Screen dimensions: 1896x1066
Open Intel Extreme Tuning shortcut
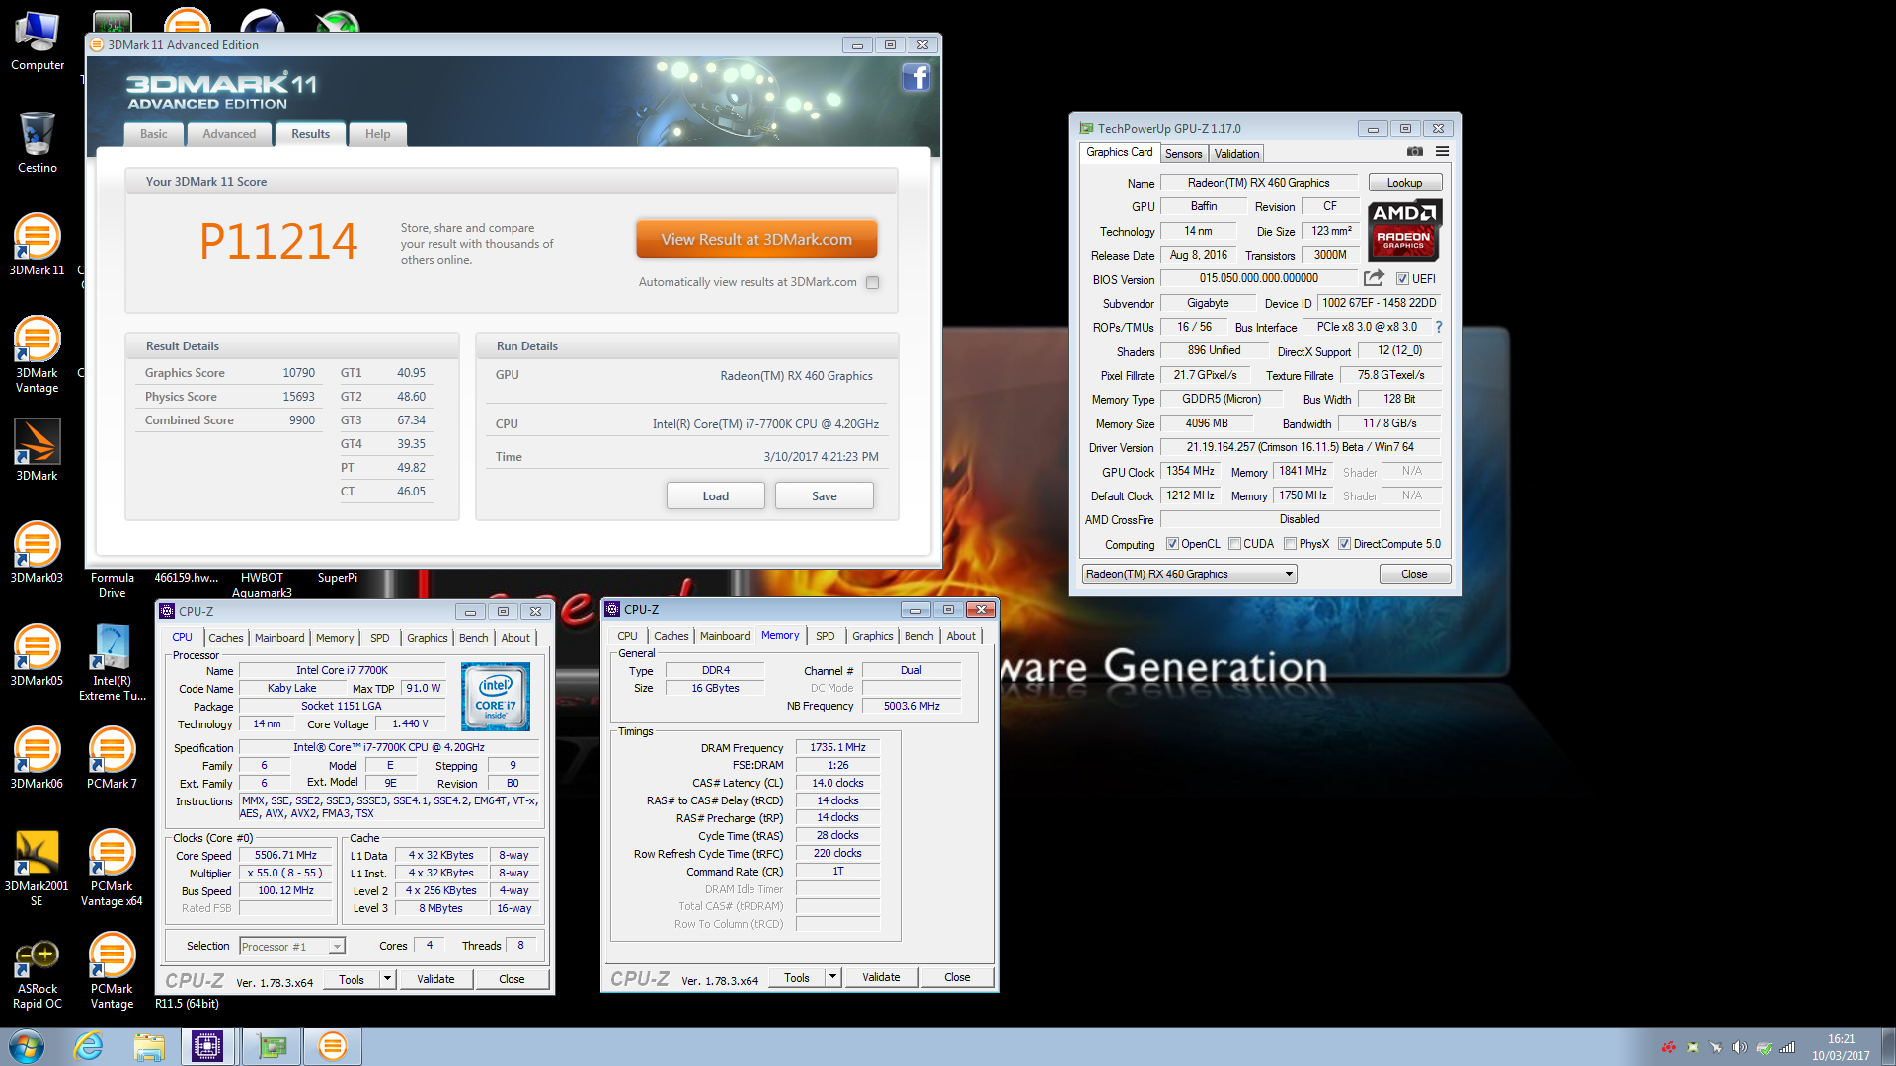click(x=113, y=662)
